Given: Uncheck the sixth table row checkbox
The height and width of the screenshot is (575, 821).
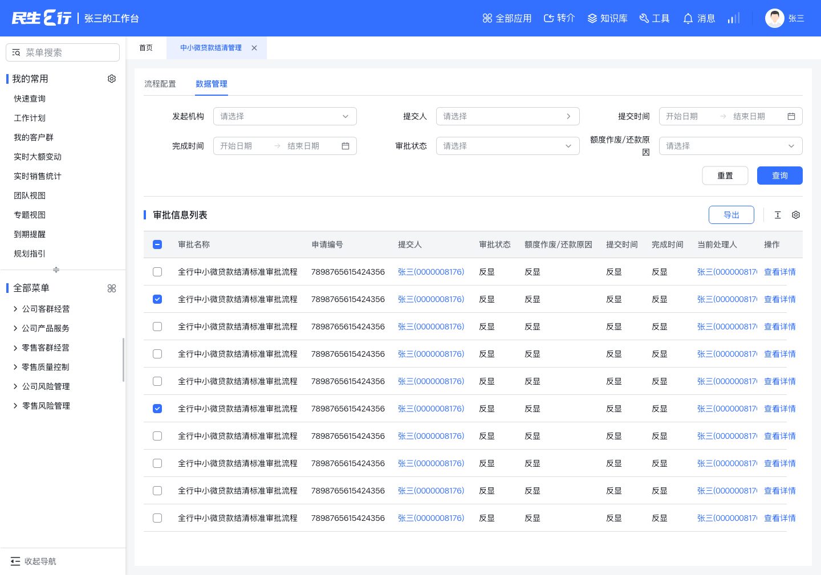Looking at the screenshot, I should [157, 409].
